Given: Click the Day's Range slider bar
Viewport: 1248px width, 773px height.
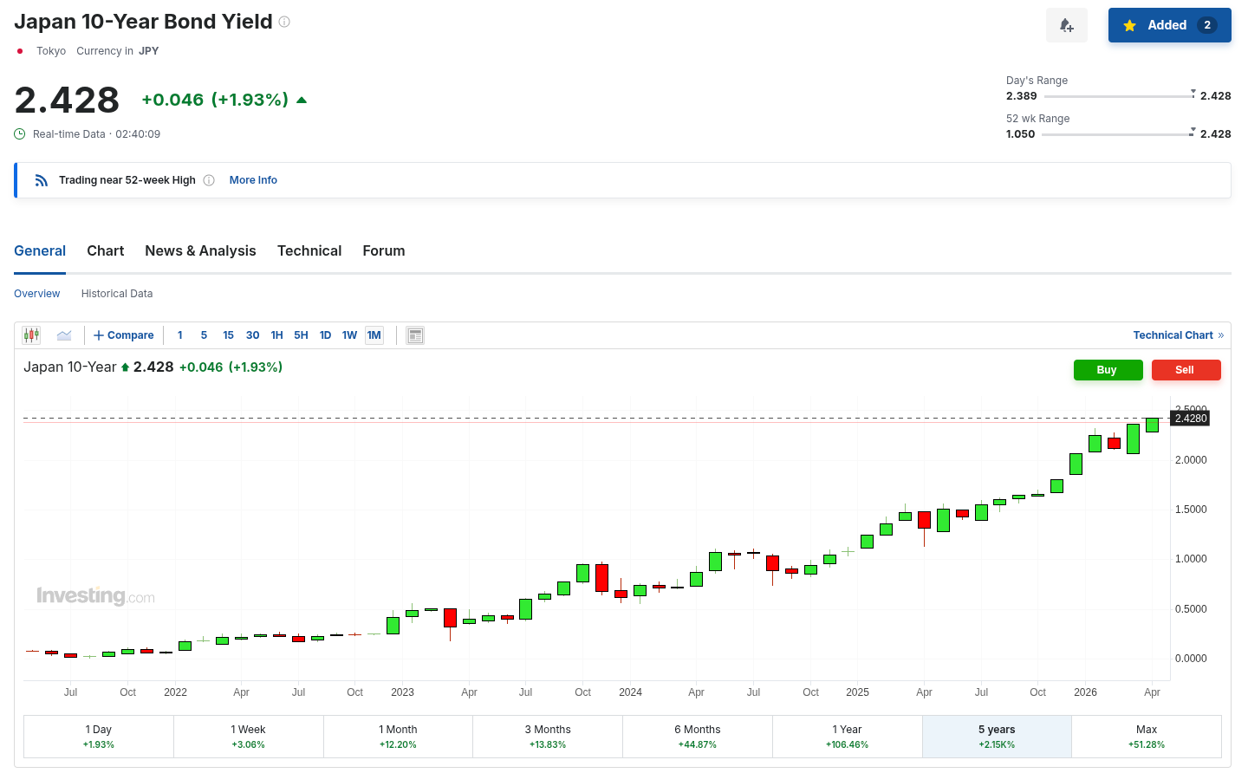Looking at the screenshot, I should 1118,96.
